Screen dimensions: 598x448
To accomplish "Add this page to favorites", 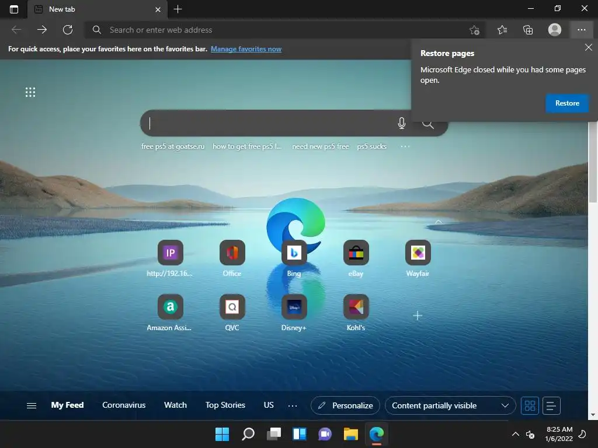I will click(474, 30).
